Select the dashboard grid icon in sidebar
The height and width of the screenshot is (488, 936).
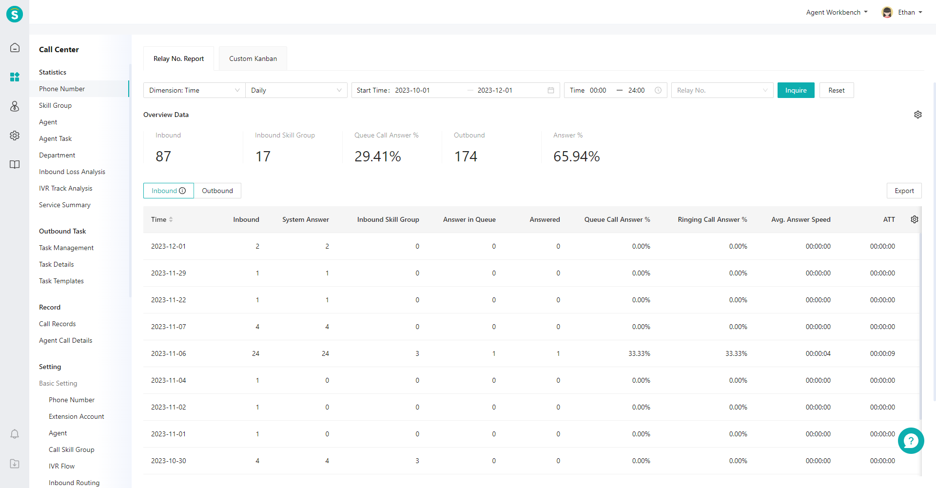15,77
